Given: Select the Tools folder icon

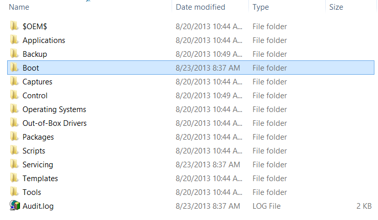Looking at the screenshot, I should pos(14,192).
